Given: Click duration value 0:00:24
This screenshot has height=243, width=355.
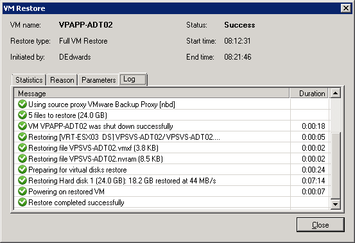Looking at the screenshot, I should click(x=313, y=169).
